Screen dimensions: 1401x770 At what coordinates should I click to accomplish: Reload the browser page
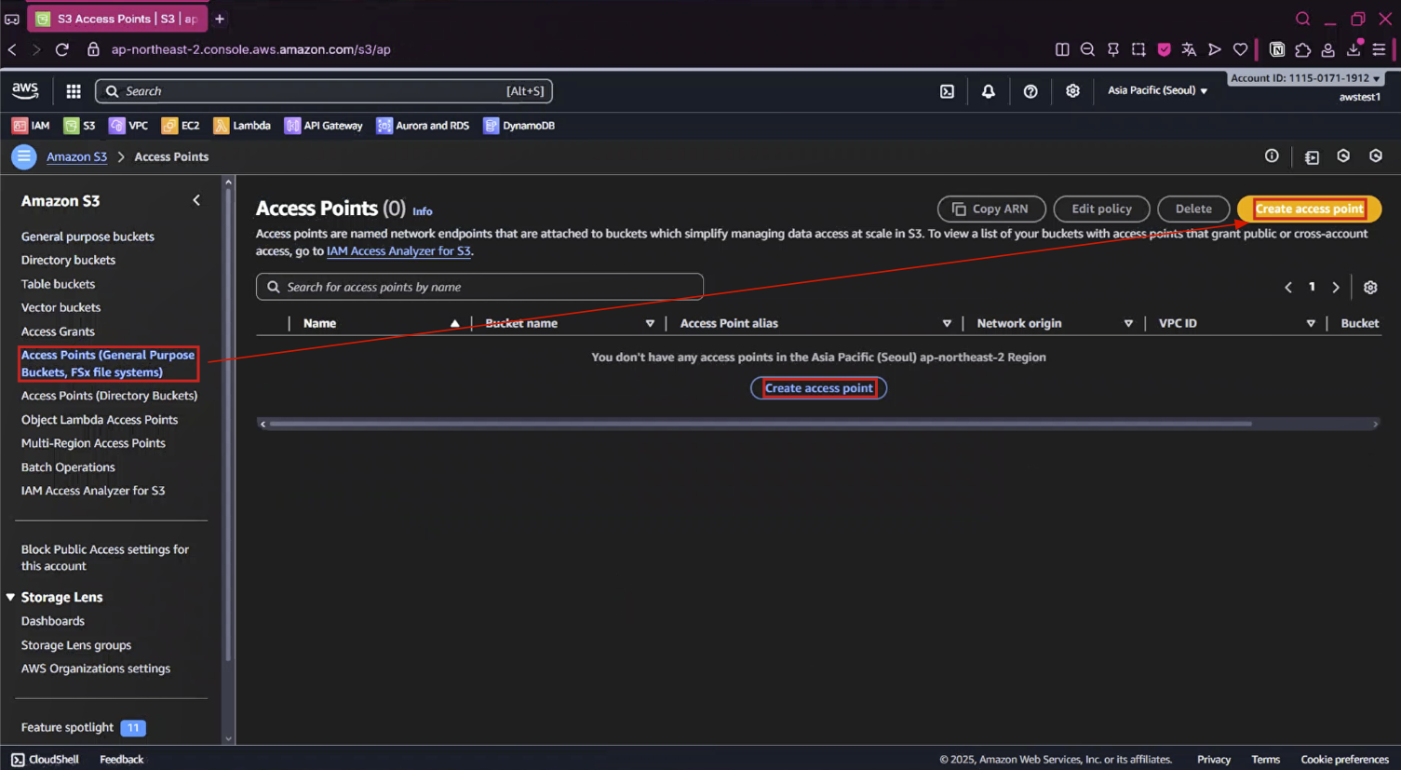tap(62, 49)
